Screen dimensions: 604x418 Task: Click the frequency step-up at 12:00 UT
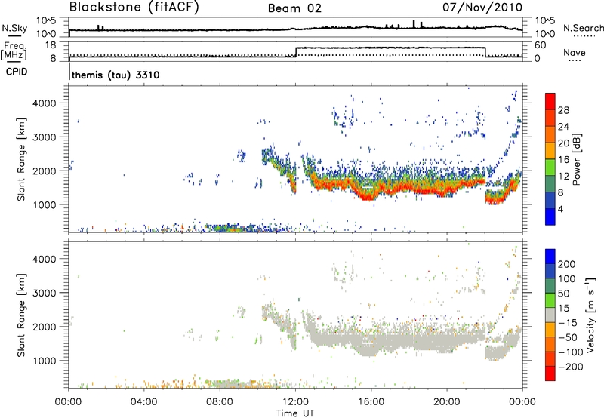[x=296, y=52]
